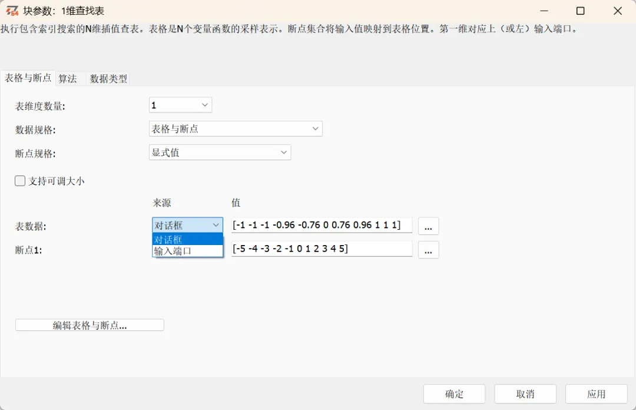Click the ... button next to 表数据
The width and height of the screenshot is (636, 410).
(x=428, y=226)
